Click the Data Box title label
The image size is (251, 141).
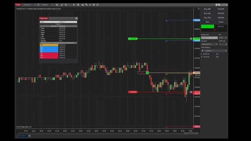tap(44, 18)
